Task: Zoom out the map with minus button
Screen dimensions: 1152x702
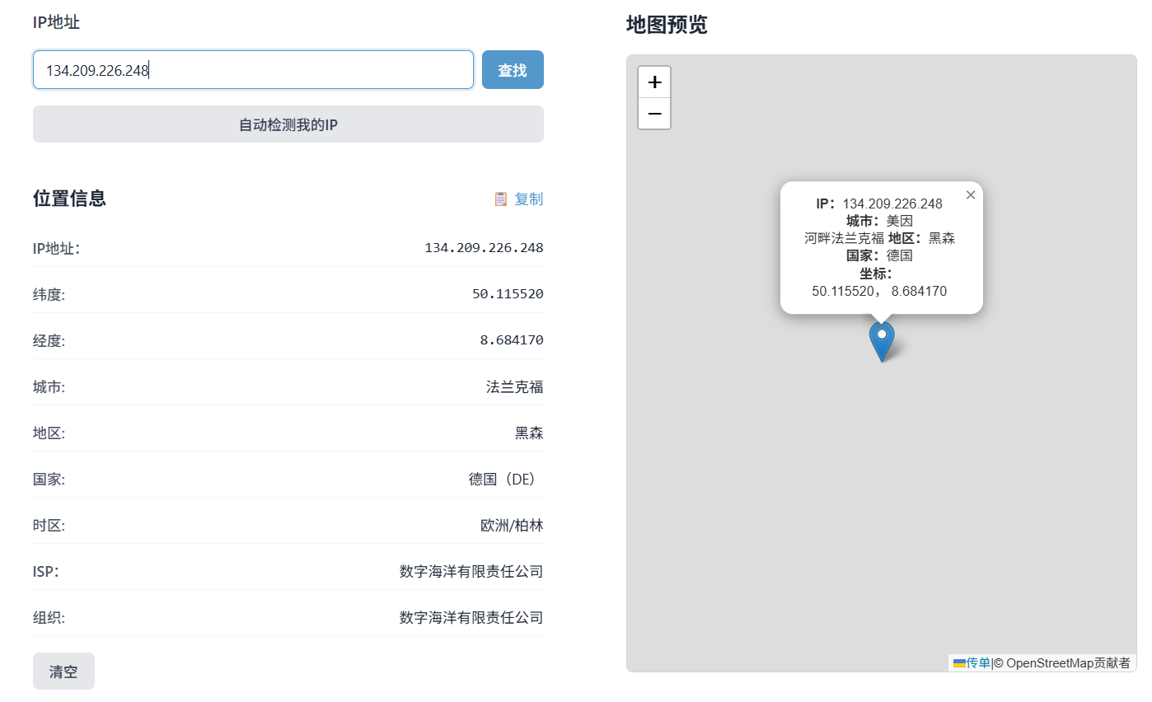Action: (x=655, y=114)
